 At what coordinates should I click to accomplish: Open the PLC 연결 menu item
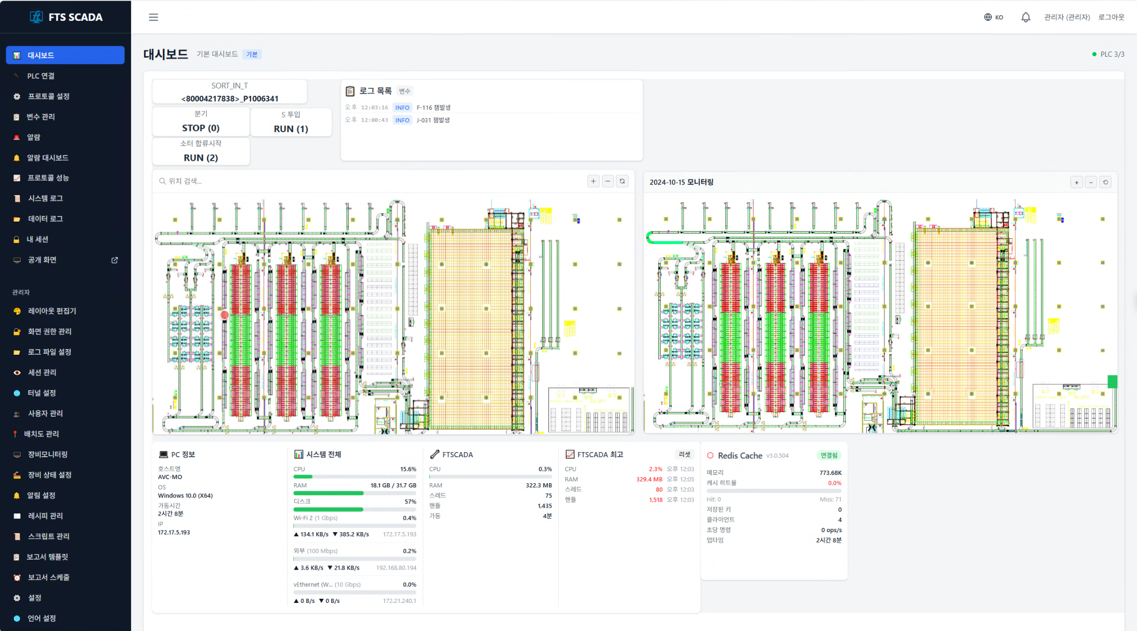pos(41,76)
